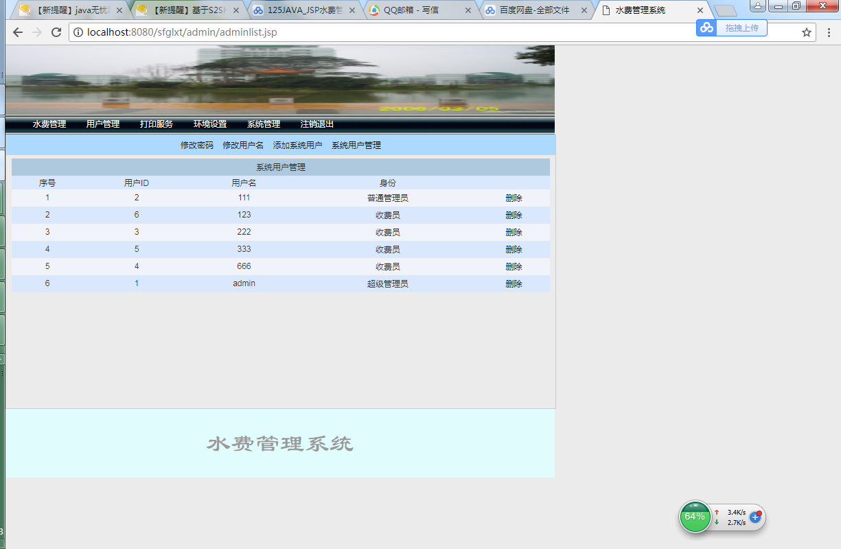Reload the page with the refresh icon

coord(56,32)
